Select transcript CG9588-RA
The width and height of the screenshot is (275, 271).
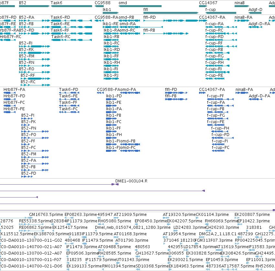click(106, 17)
